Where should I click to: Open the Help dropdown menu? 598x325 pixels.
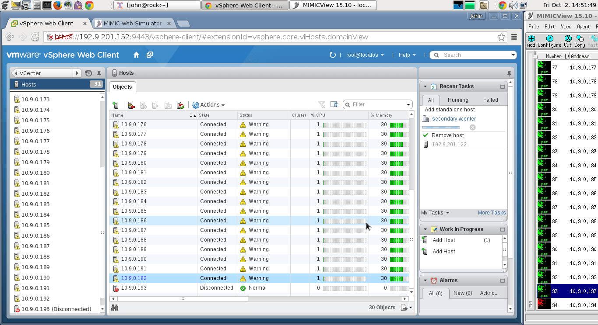click(x=407, y=55)
